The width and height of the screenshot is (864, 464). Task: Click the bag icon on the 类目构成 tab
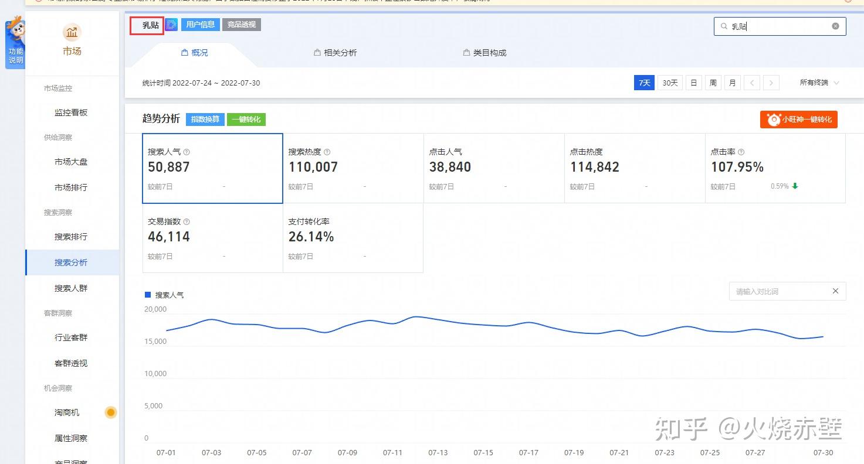pos(467,53)
